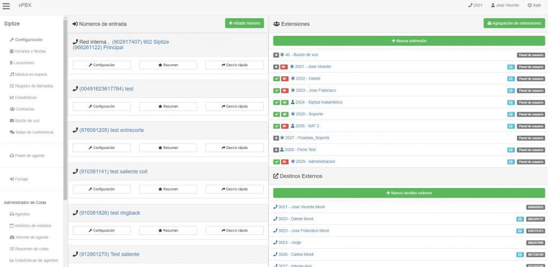This screenshot has width=548, height=267.
Task: Click the headset icon for 3022 Daniel Movil
Action: pyautogui.click(x=520, y=219)
